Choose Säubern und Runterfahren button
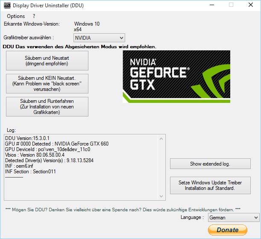Image resolution: width=261 pixels, height=239 pixels. click(47, 107)
